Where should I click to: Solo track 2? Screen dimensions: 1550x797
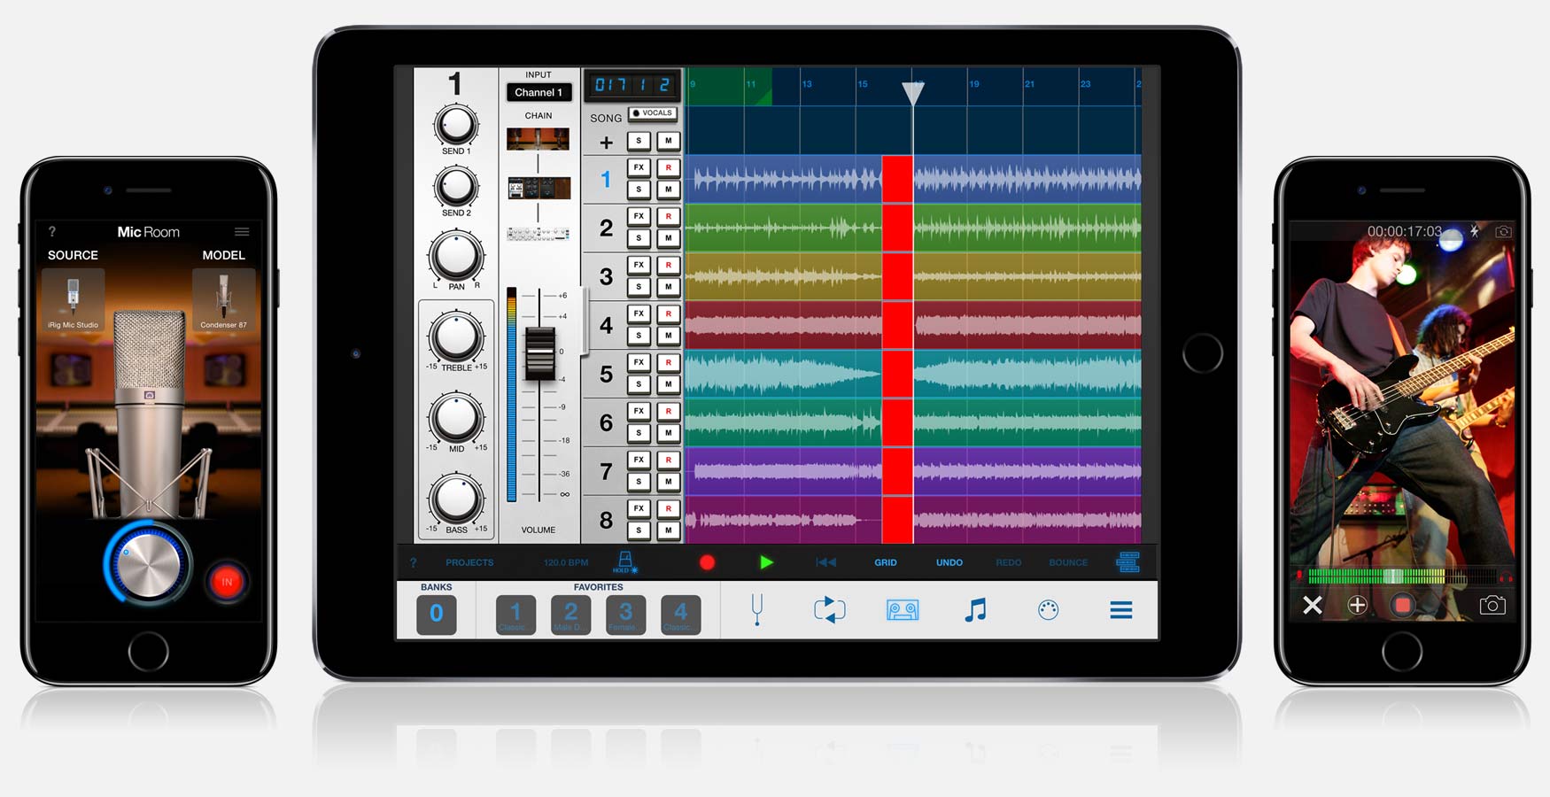pyautogui.click(x=639, y=237)
